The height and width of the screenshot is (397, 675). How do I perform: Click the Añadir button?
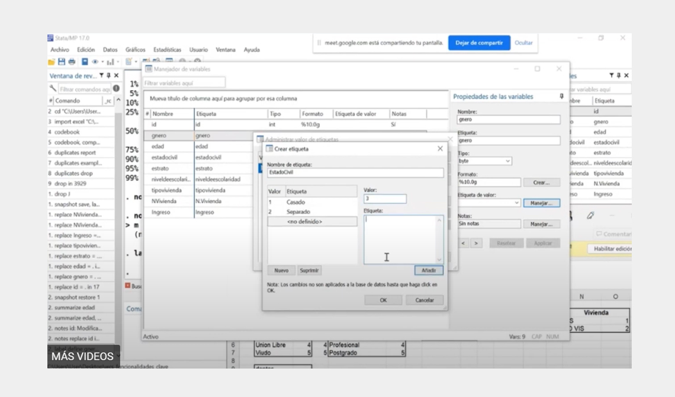[x=429, y=270]
